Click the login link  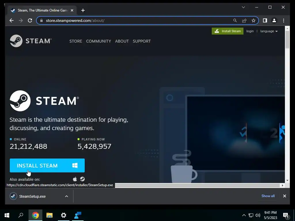pyautogui.click(x=250, y=31)
